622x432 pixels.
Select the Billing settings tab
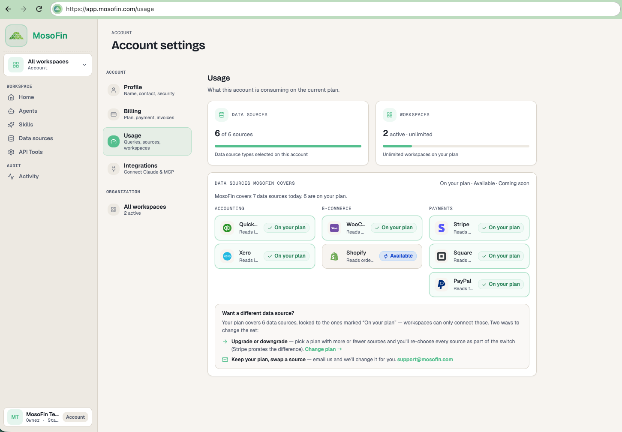coord(147,114)
